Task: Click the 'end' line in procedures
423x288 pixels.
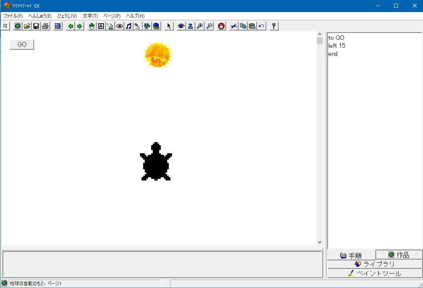Action: (x=333, y=54)
